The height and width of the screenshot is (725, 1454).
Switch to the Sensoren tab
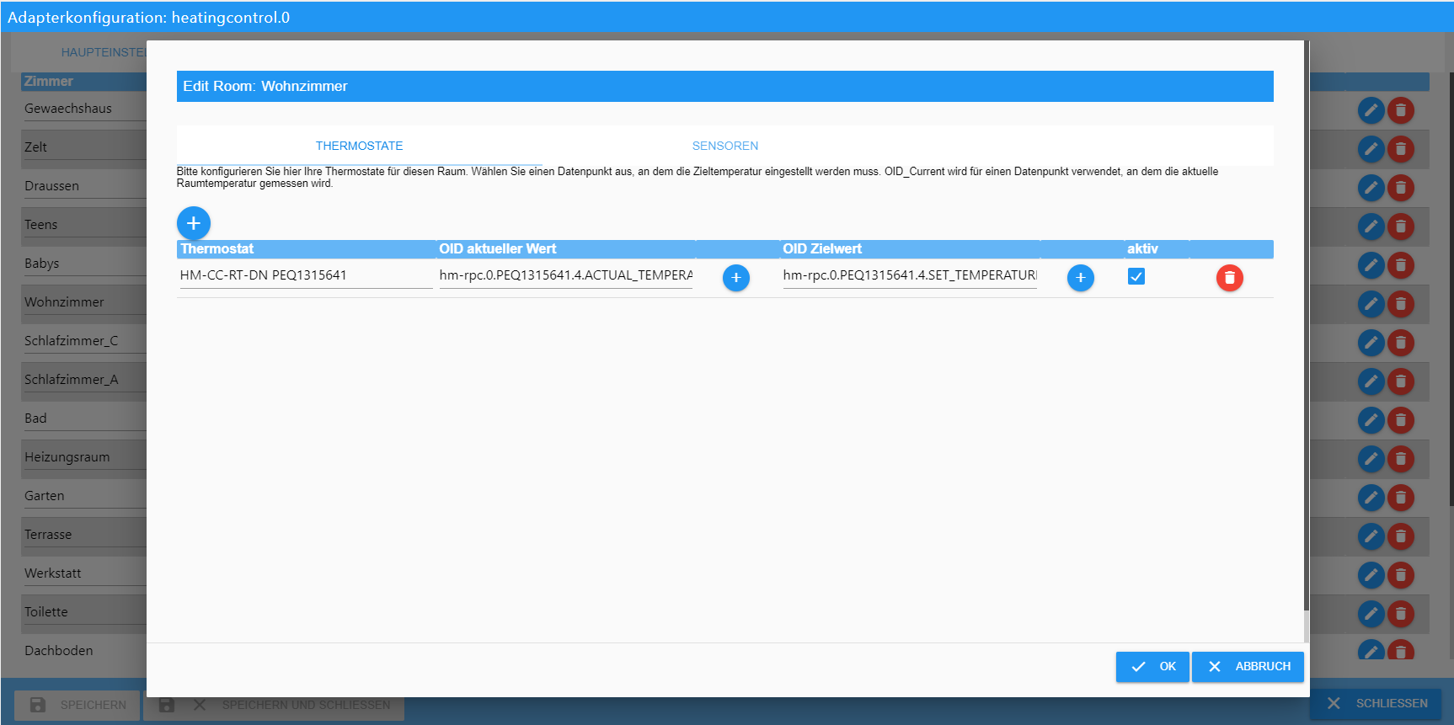click(725, 146)
